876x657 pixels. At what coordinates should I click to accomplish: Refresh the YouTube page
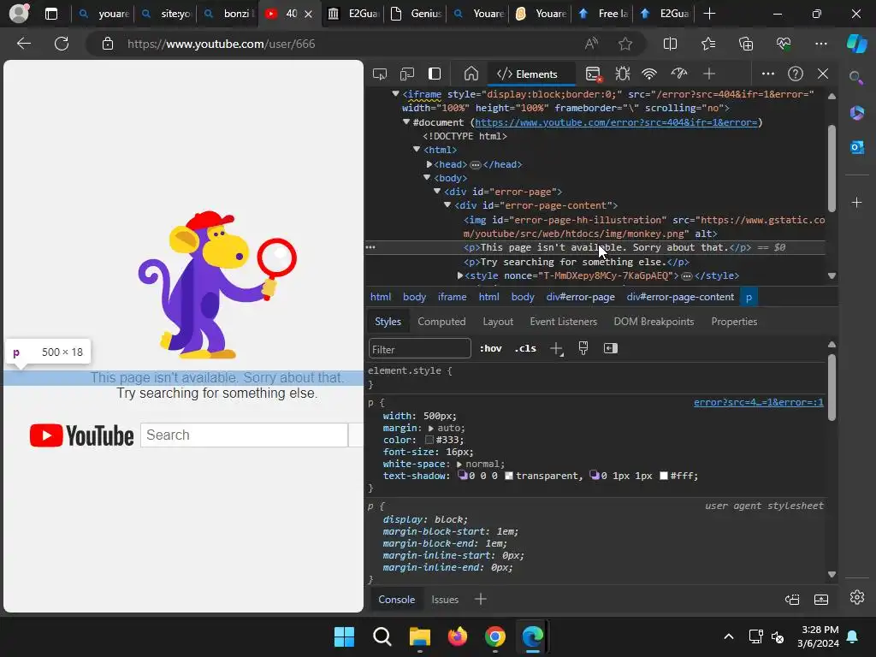tap(62, 44)
